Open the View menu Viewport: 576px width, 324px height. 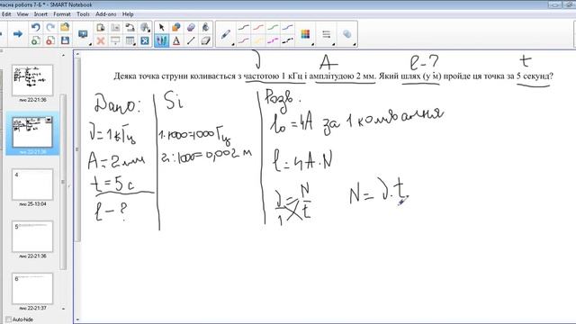click(x=22, y=14)
